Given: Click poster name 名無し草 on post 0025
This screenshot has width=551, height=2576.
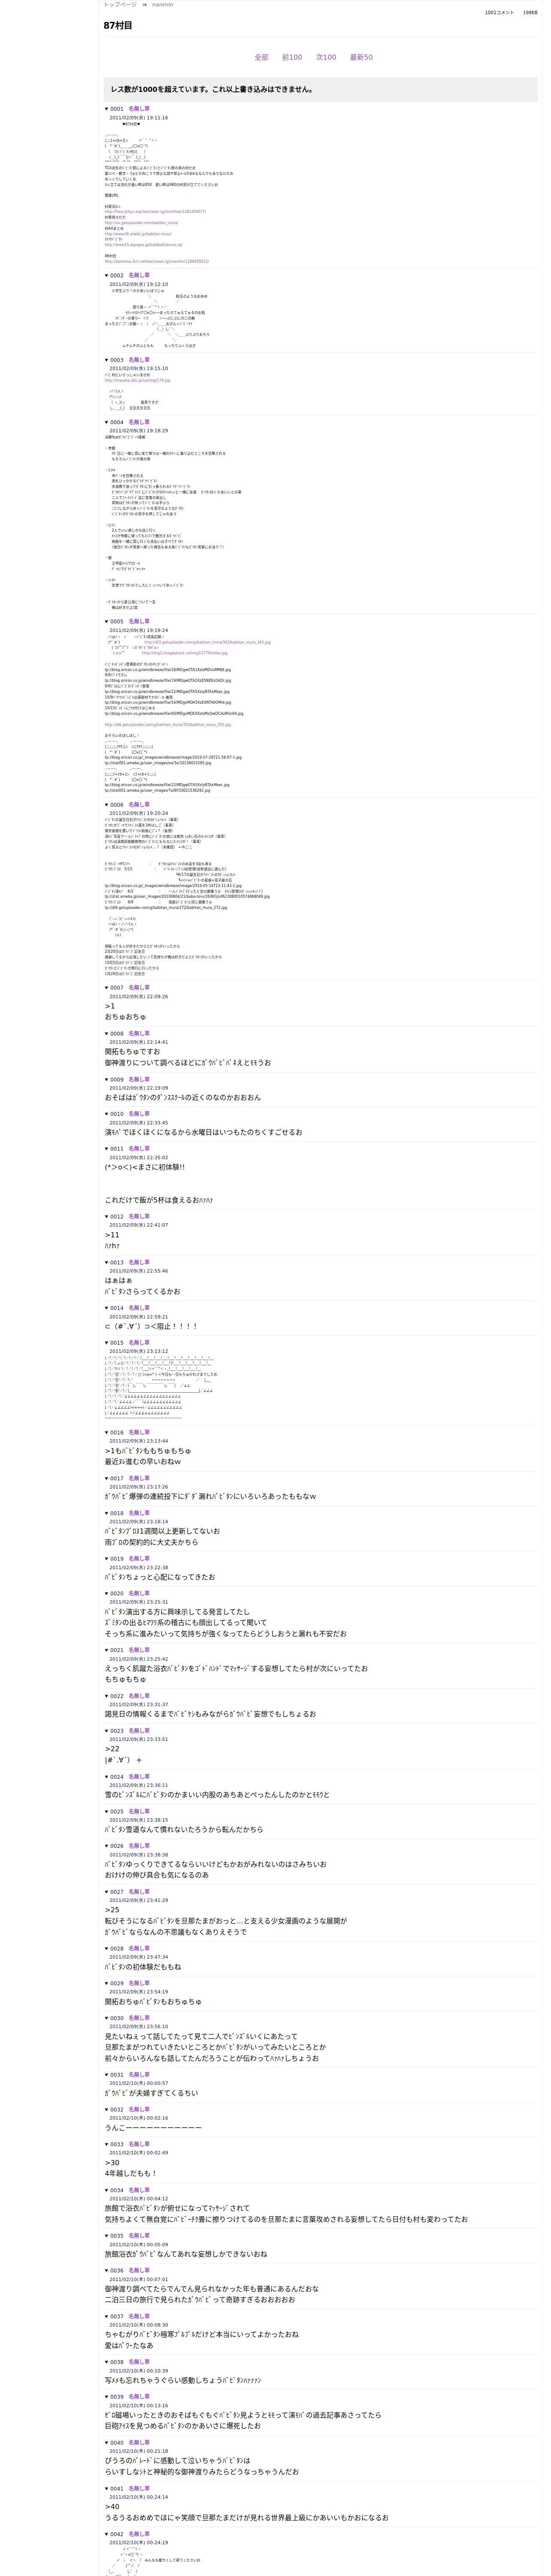Looking at the screenshot, I should [139, 1811].
